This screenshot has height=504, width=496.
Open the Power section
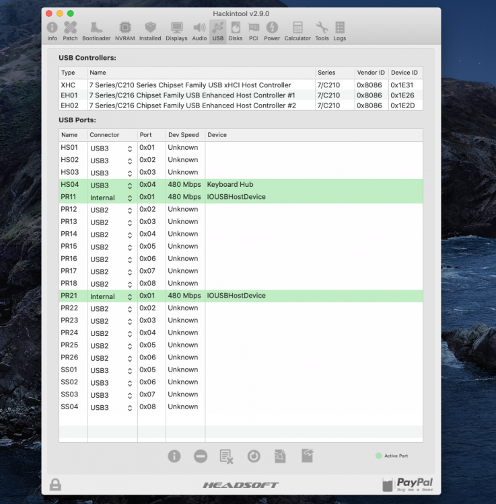pyautogui.click(x=272, y=31)
